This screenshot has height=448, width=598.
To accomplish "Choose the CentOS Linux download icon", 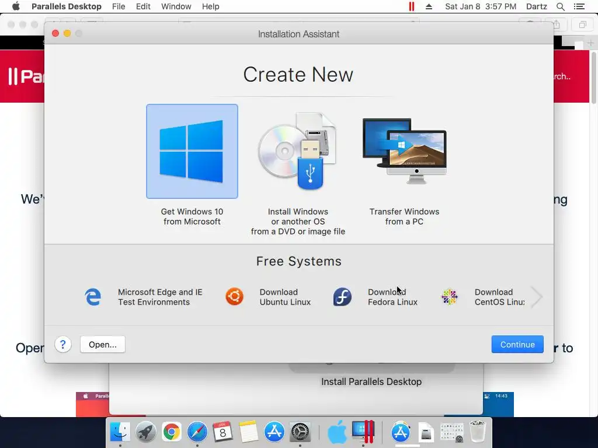I will tap(449, 297).
